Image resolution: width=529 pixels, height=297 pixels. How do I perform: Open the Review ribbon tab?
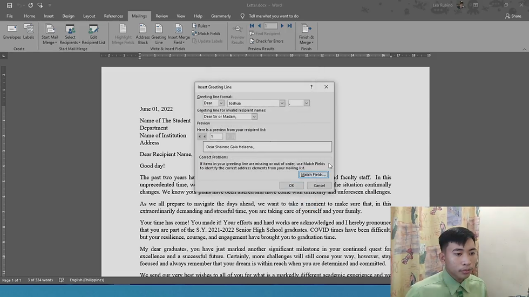[x=161, y=16]
